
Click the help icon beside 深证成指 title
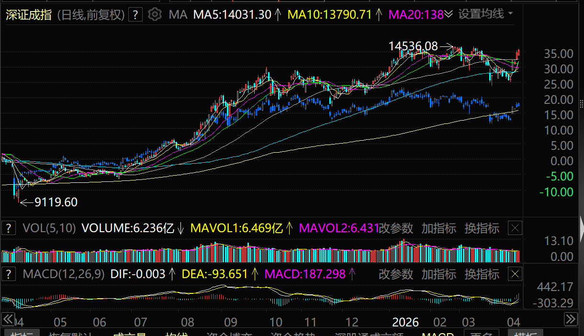(x=136, y=15)
